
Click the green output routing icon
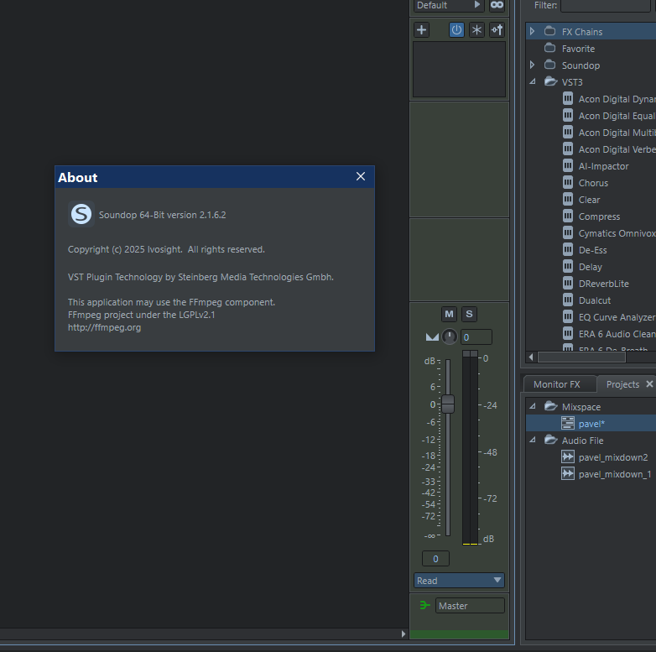[424, 605]
